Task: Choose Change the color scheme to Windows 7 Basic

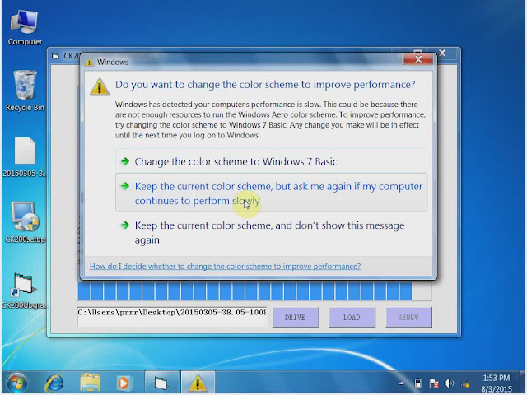Action: pyautogui.click(x=271, y=161)
